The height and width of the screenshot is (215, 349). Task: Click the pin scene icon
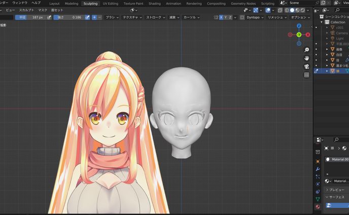tap(318, 3)
